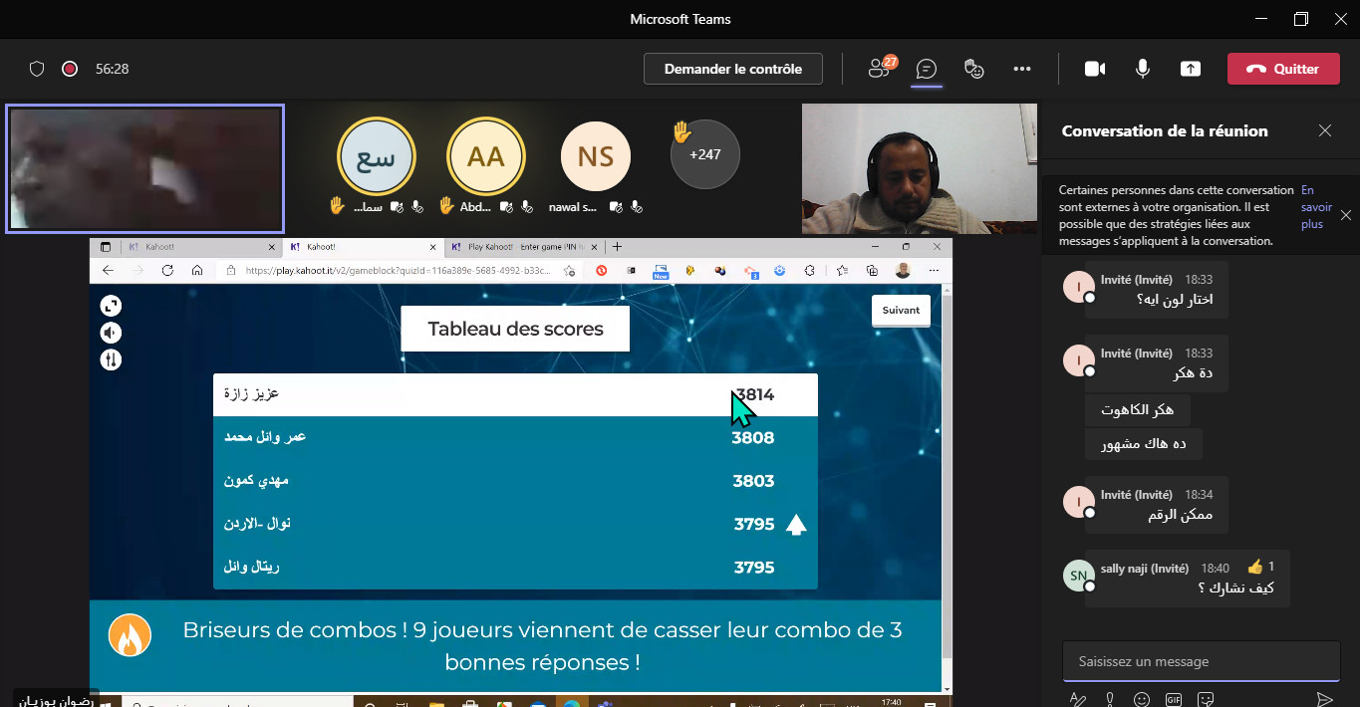Open the participants list icon
Screen dimensions: 1360x707
(x=881, y=69)
